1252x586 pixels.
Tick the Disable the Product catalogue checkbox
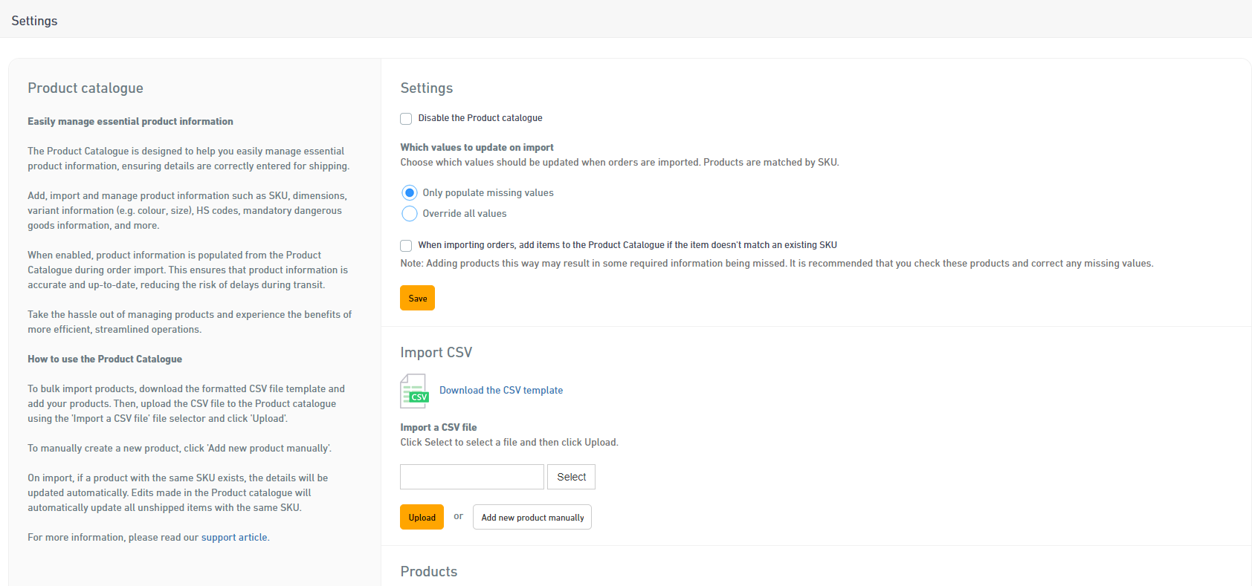pos(406,119)
